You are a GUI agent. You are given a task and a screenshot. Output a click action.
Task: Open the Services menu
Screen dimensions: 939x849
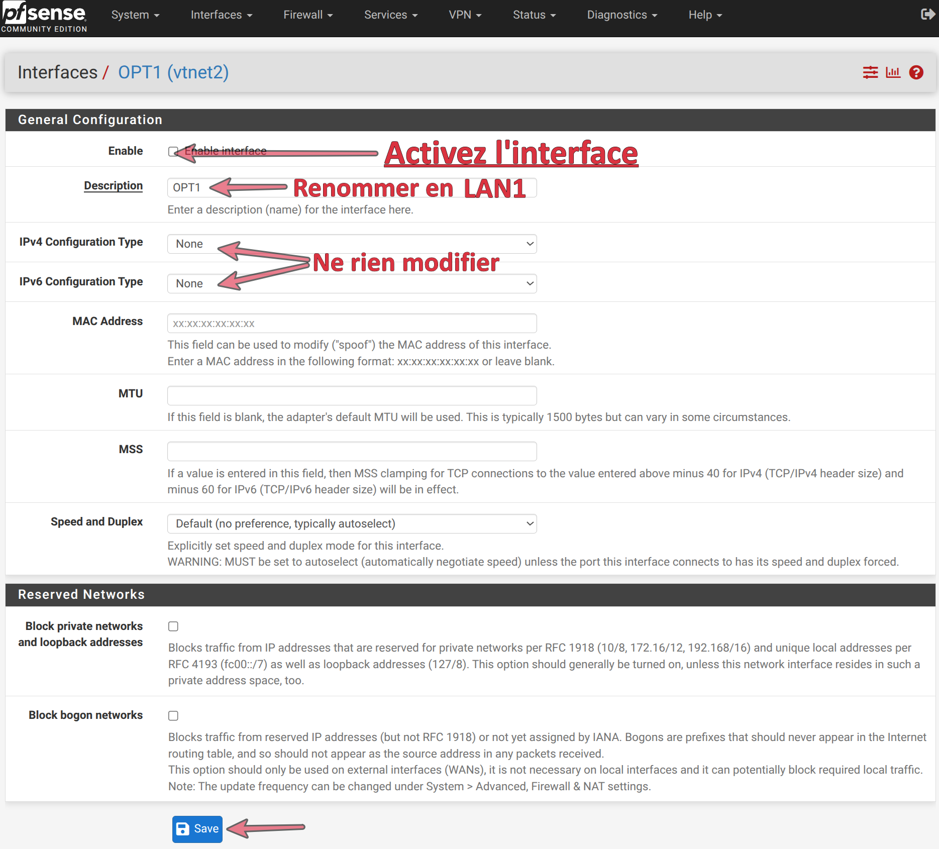click(x=390, y=15)
